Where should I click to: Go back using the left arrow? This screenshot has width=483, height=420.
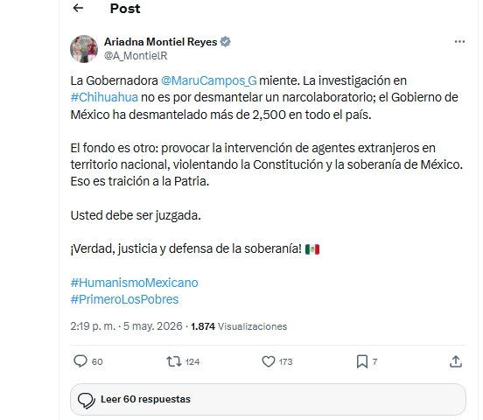(78, 8)
